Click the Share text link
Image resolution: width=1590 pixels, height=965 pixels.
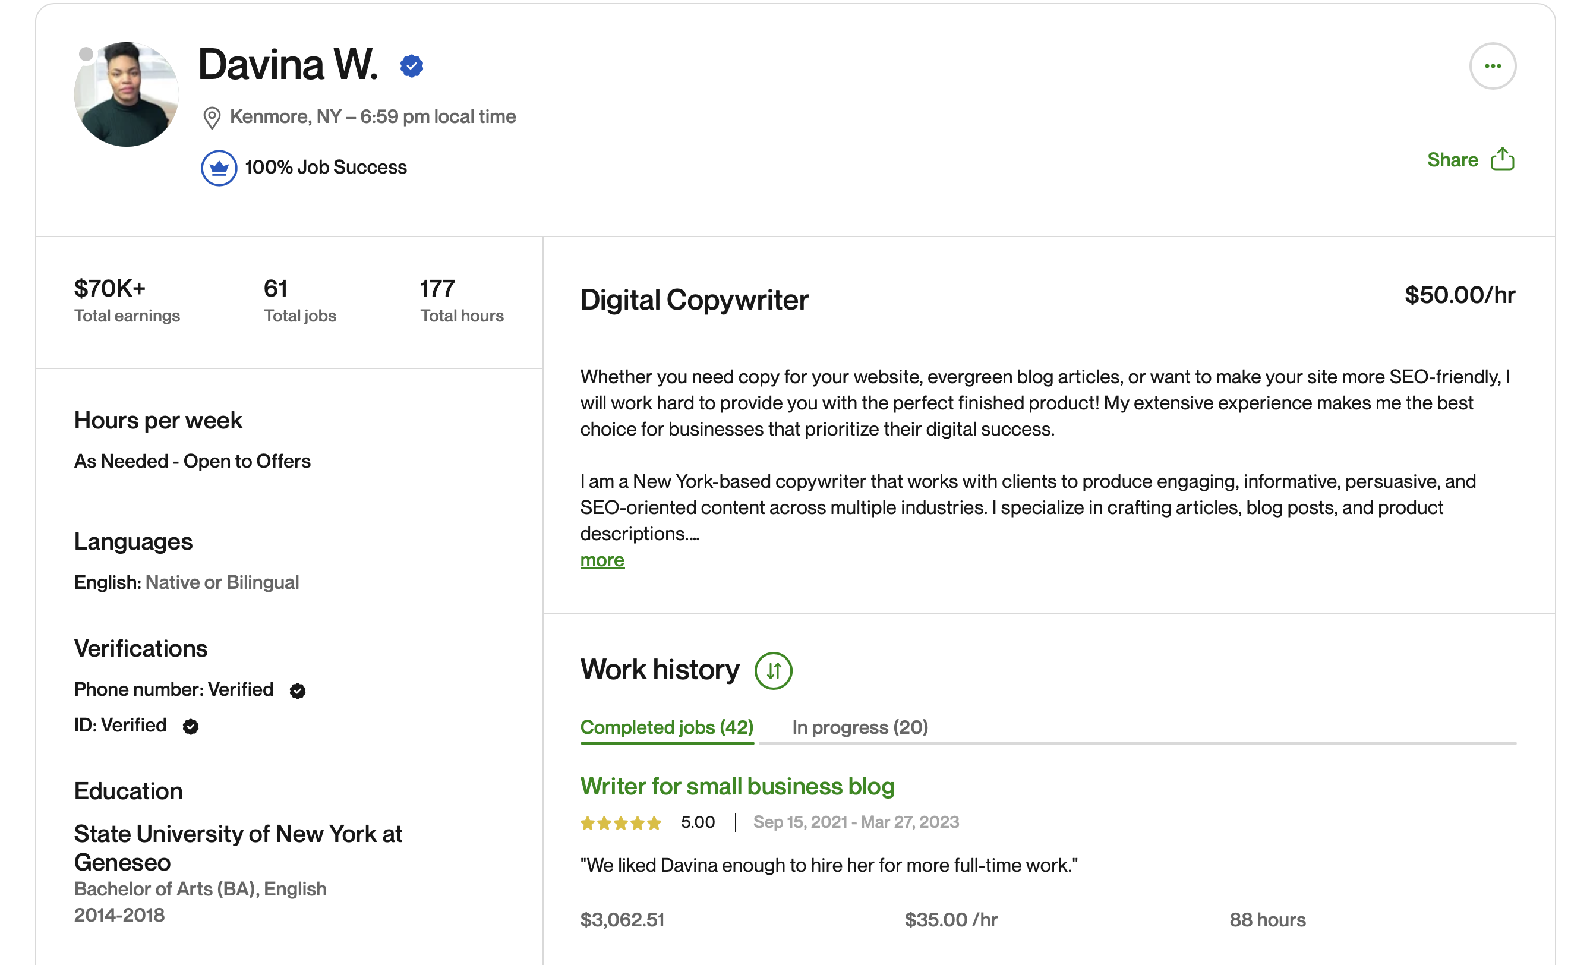click(x=1452, y=159)
